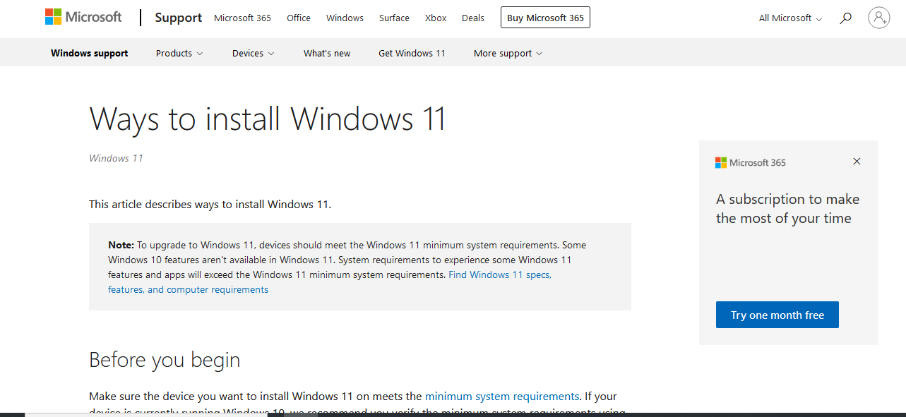Click the Try one month free button
Image resolution: width=906 pixels, height=417 pixels.
(777, 315)
